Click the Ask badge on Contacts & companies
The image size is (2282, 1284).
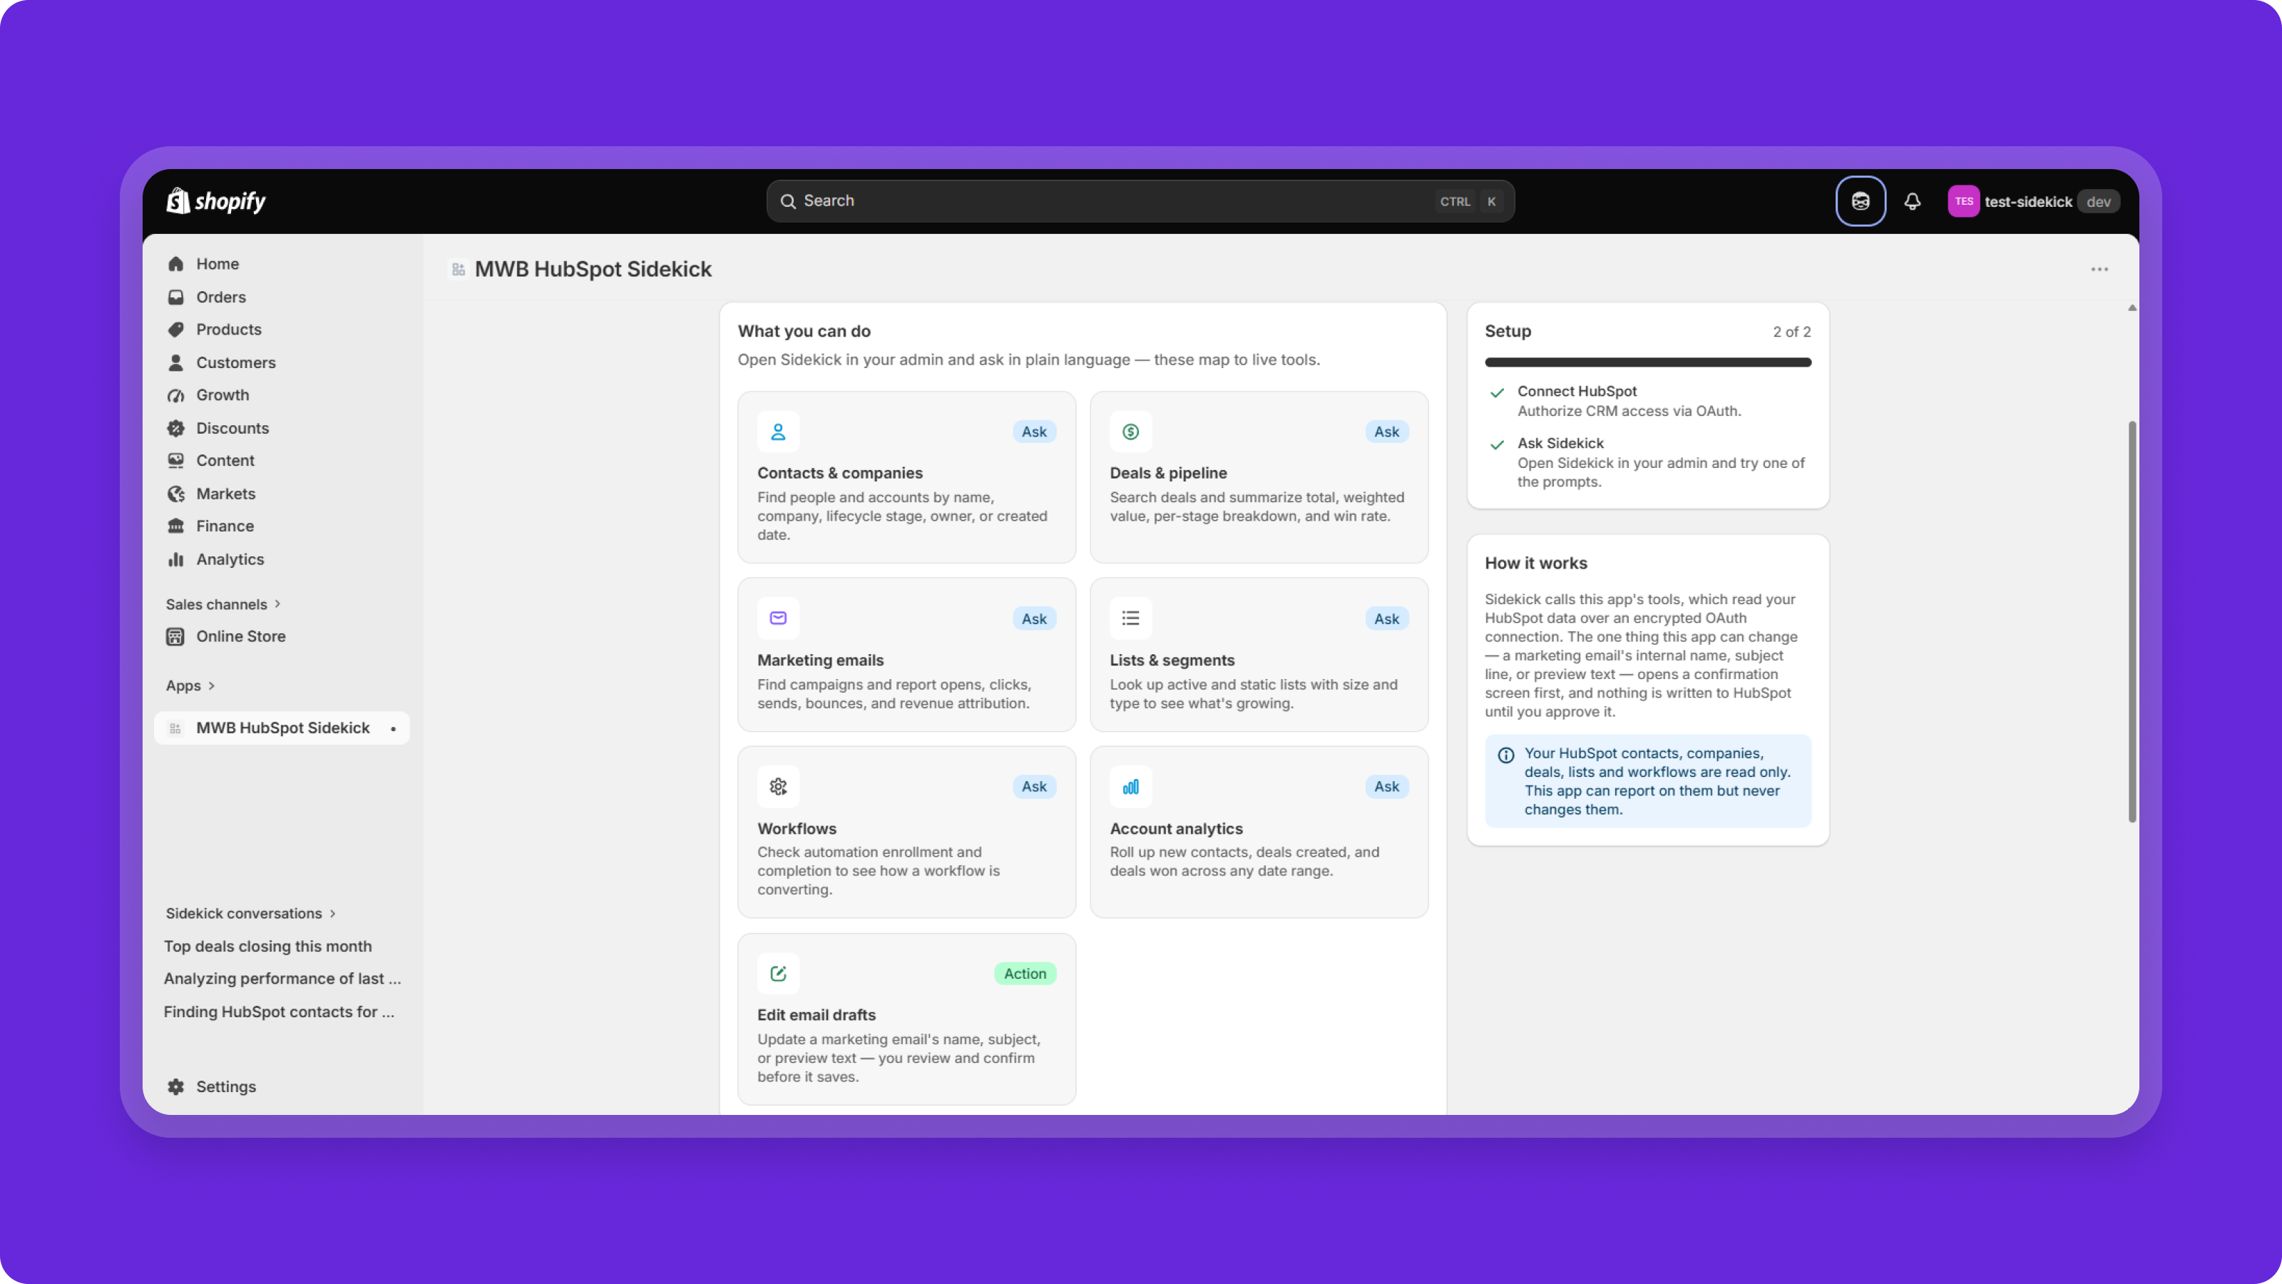(x=1034, y=432)
